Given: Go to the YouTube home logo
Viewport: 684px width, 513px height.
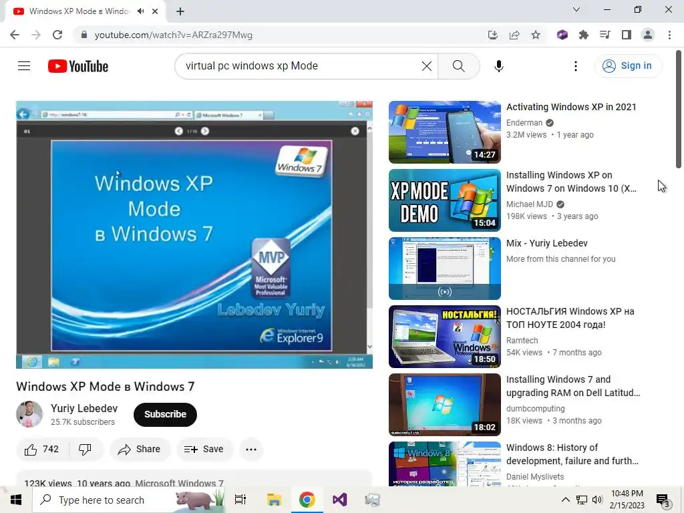Looking at the screenshot, I should 78,66.
